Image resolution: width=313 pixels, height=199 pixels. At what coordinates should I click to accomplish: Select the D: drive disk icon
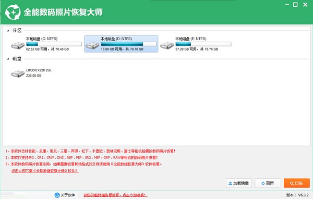pyautogui.click(x=92, y=46)
